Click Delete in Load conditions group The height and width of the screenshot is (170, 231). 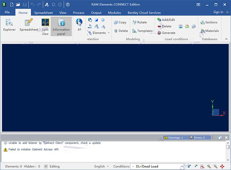pyautogui.click(x=164, y=26)
